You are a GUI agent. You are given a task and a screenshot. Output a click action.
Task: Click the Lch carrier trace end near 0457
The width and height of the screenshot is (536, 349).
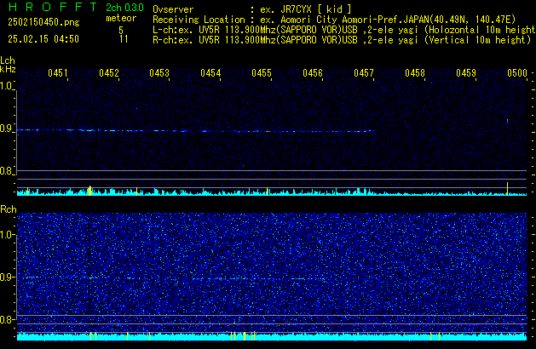pyautogui.click(x=372, y=131)
